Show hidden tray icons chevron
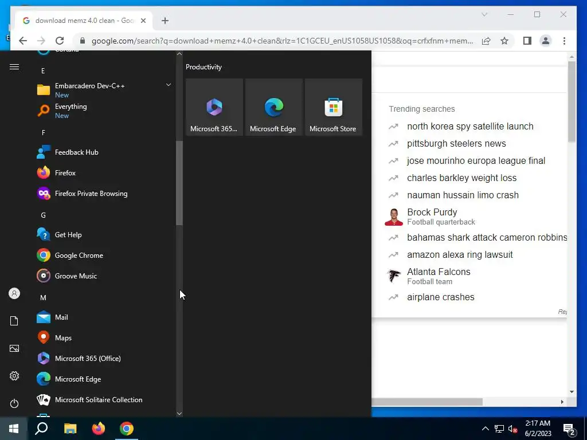 pyautogui.click(x=485, y=429)
